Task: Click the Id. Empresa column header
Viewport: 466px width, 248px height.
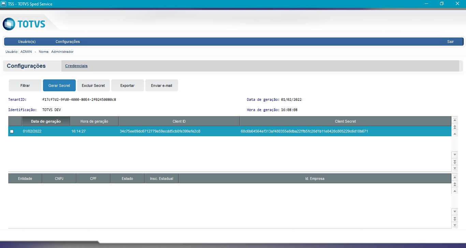Action: pyautogui.click(x=315, y=179)
